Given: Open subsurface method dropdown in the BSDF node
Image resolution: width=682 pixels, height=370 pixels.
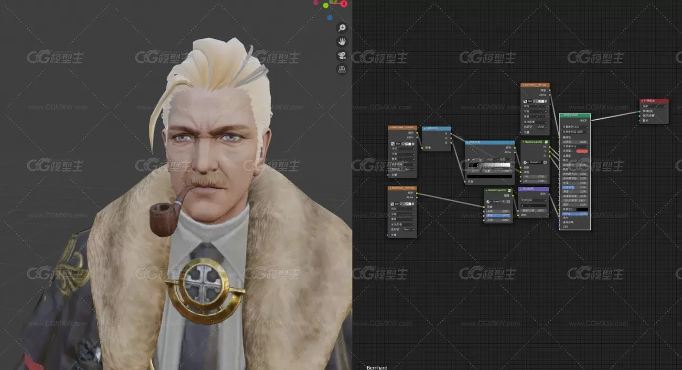Looking at the screenshot, I should click(576, 132).
